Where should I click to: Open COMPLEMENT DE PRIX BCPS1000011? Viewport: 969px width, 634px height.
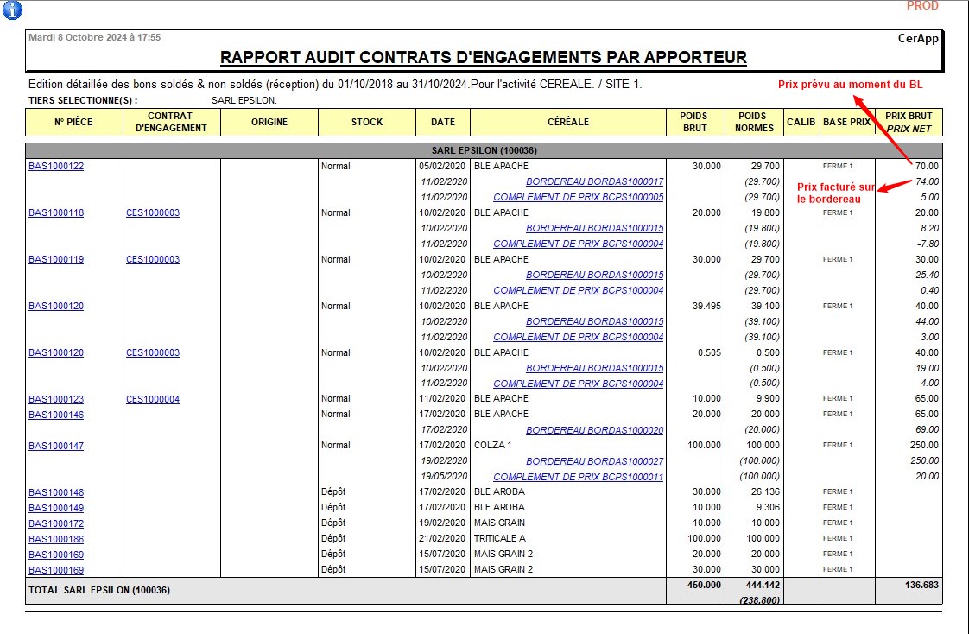click(x=578, y=478)
